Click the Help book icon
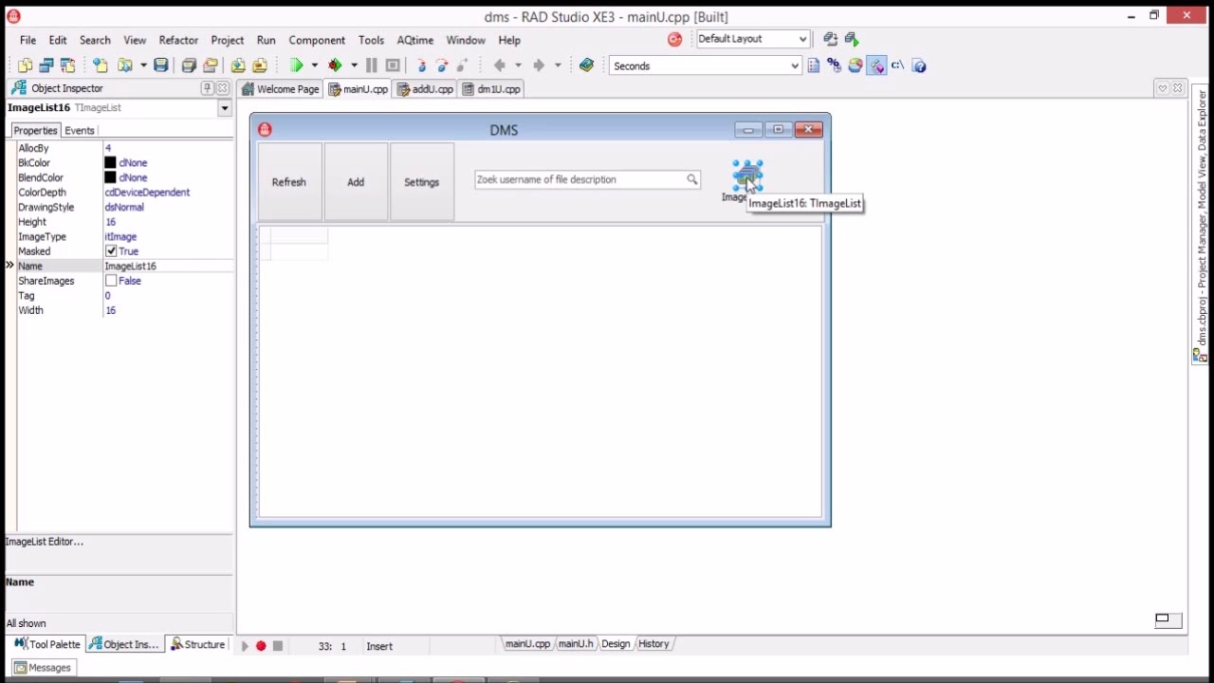Viewport: 1214px width, 683px height. click(x=586, y=65)
